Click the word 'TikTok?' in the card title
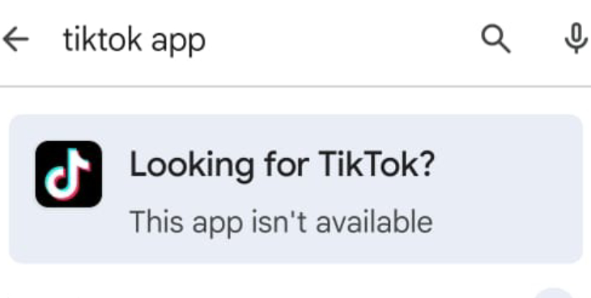Image resolution: width=591 pixels, height=298 pixels. pyautogui.click(x=376, y=164)
